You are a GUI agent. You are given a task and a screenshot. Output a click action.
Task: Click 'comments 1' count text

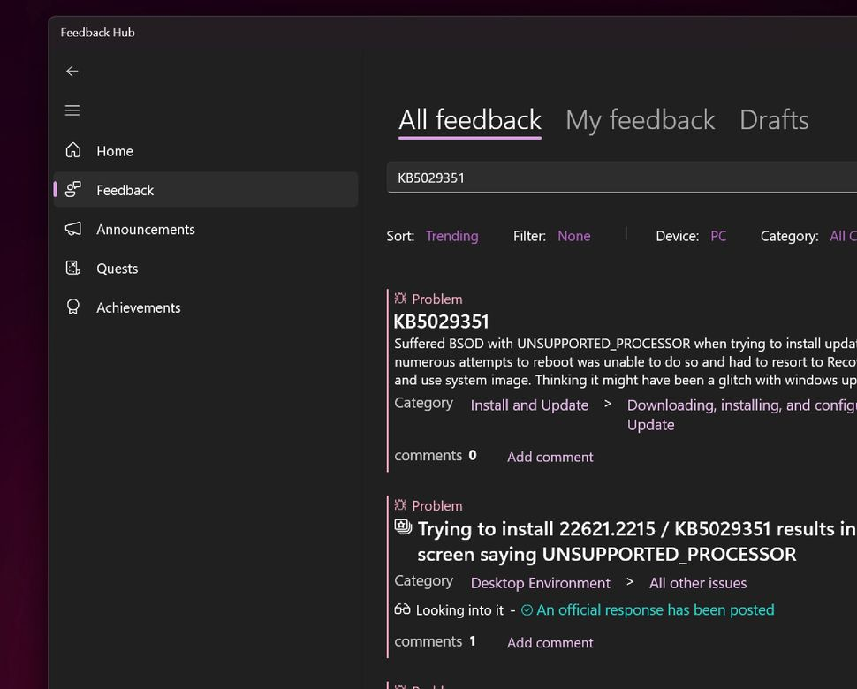tap(435, 641)
